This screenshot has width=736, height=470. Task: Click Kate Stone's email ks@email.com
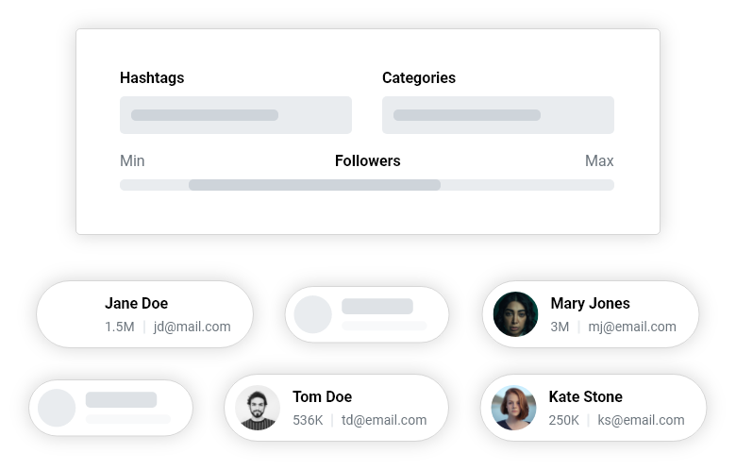click(641, 420)
